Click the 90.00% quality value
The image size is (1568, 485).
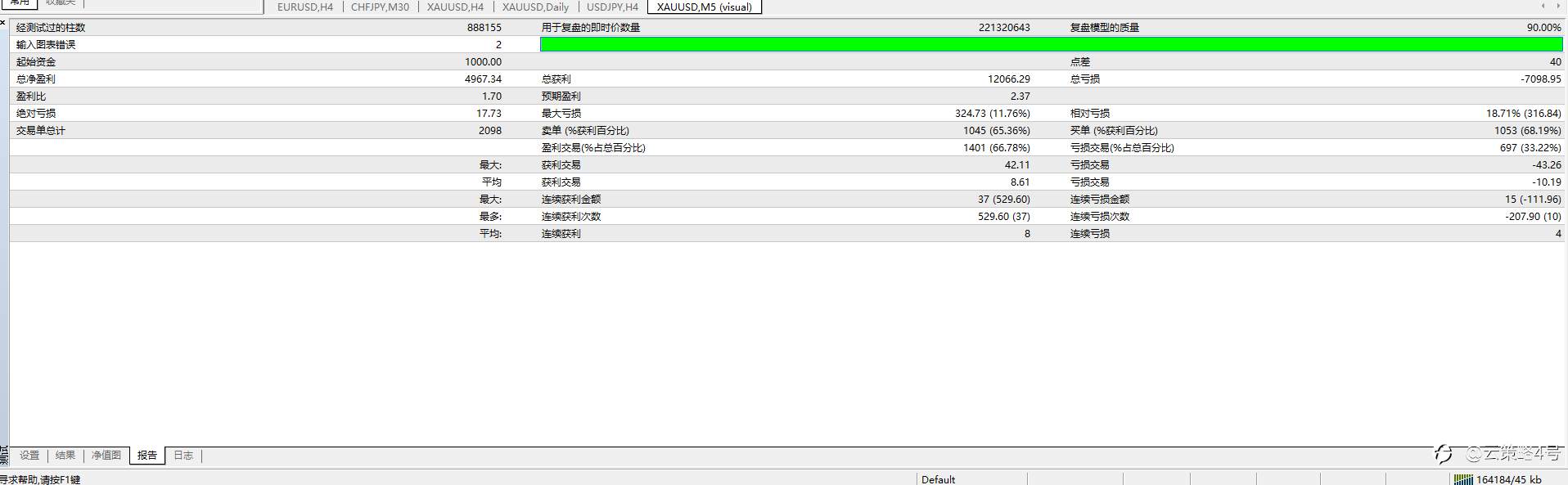pyautogui.click(x=1543, y=27)
